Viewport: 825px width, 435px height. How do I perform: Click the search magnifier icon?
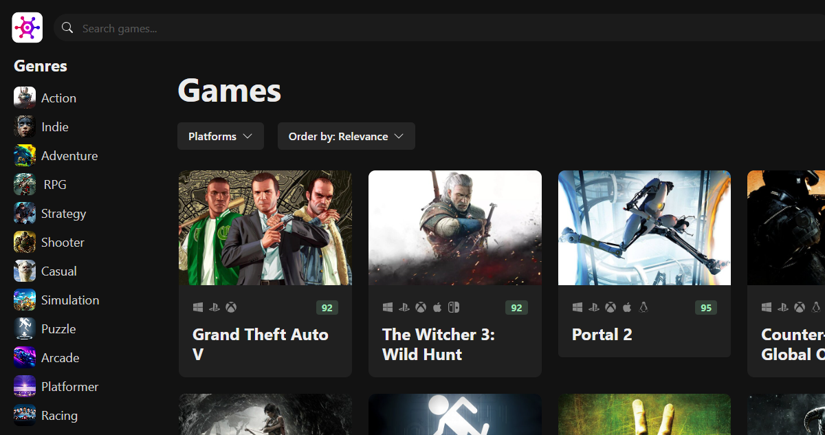click(67, 27)
